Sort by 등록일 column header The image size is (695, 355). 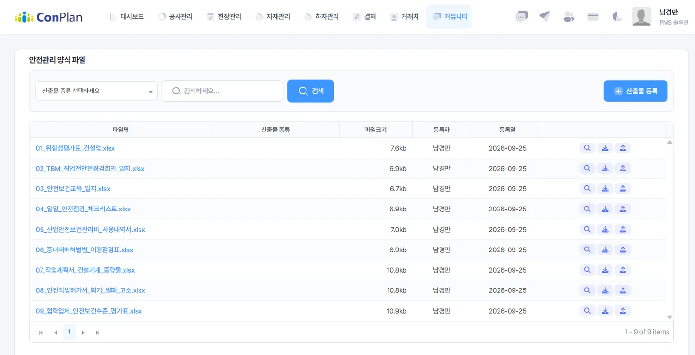tap(507, 130)
